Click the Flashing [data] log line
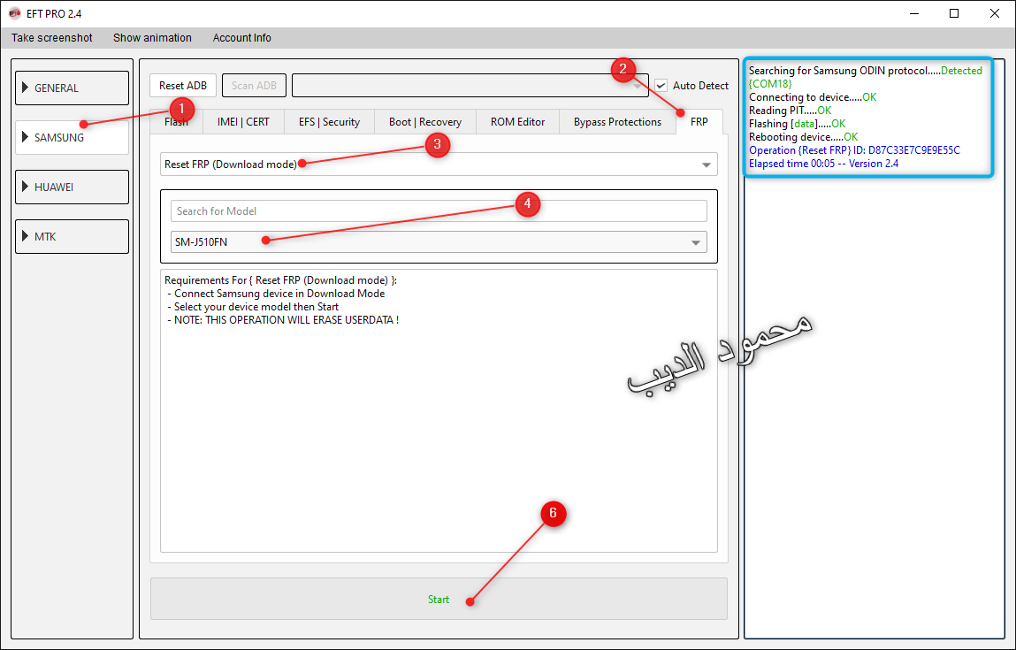 click(797, 124)
